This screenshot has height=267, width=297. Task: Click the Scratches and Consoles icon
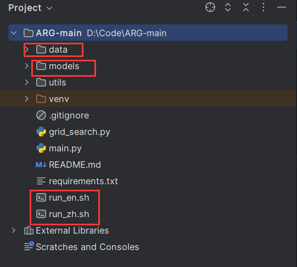point(29,246)
